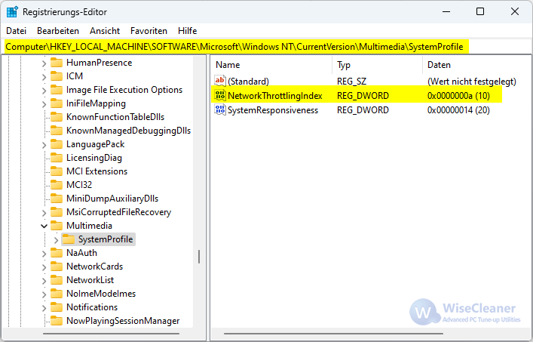
Task: Click the NoImeModeImes folder icon
Action: point(57,294)
